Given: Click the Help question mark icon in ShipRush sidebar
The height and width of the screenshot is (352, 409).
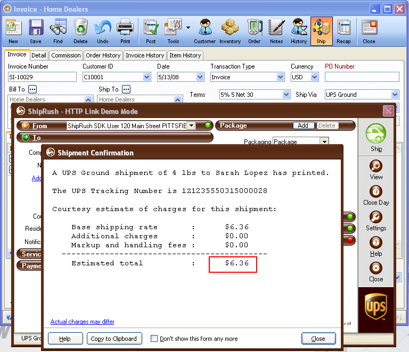Looking at the screenshot, I should (x=376, y=242).
